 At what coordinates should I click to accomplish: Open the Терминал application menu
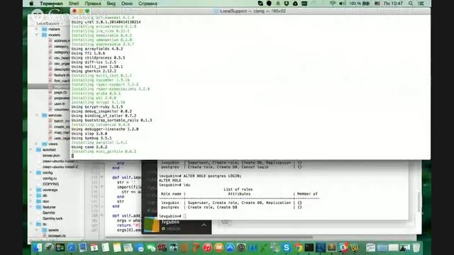(51, 4)
